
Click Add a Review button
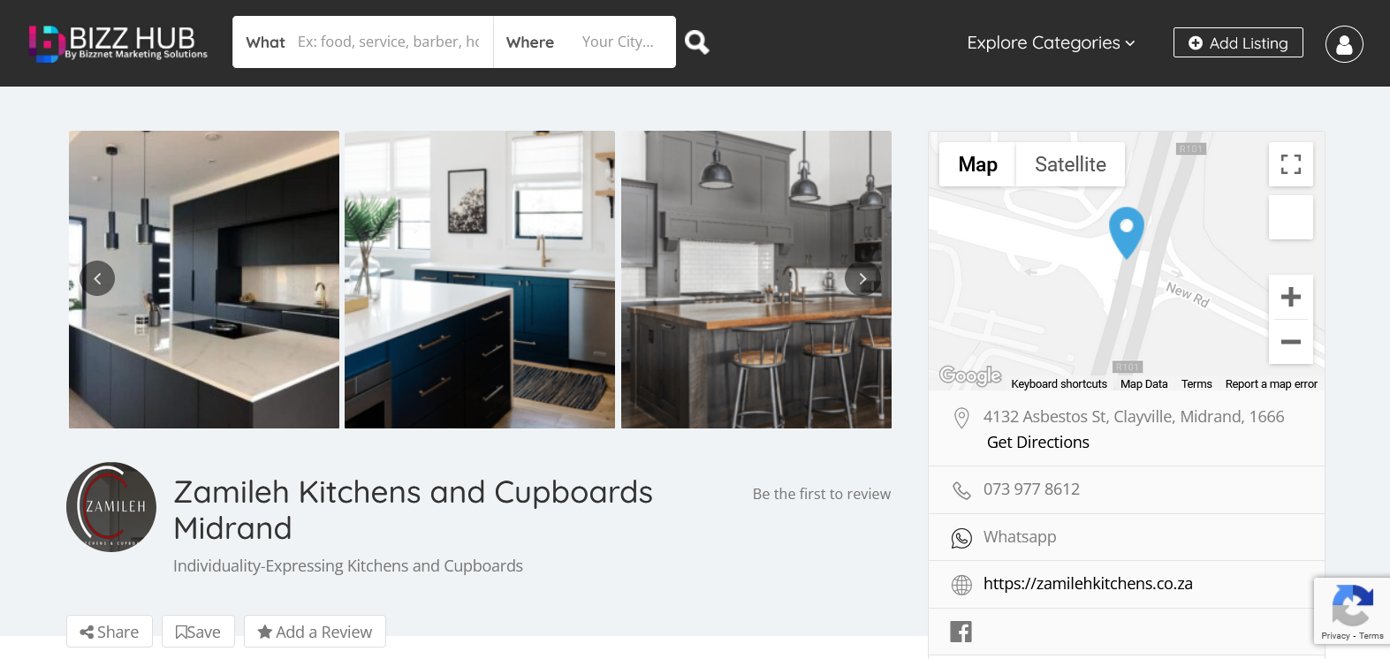click(315, 632)
